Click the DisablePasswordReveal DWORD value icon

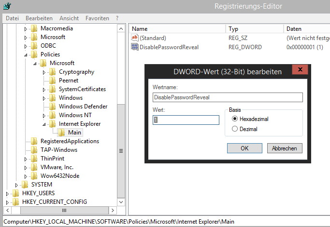coord(135,47)
